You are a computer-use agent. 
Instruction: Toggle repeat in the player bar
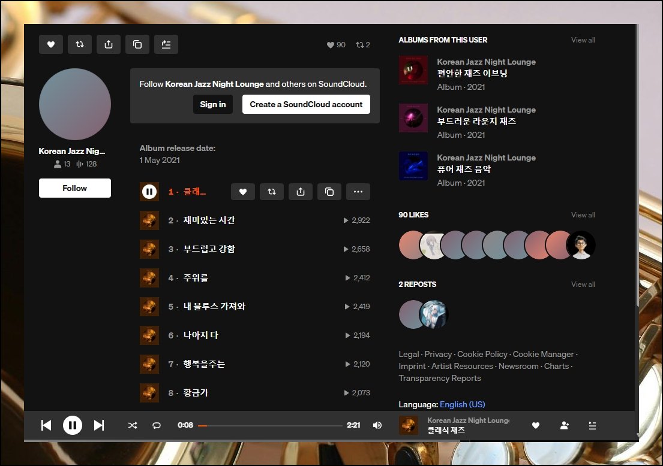click(x=157, y=425)
